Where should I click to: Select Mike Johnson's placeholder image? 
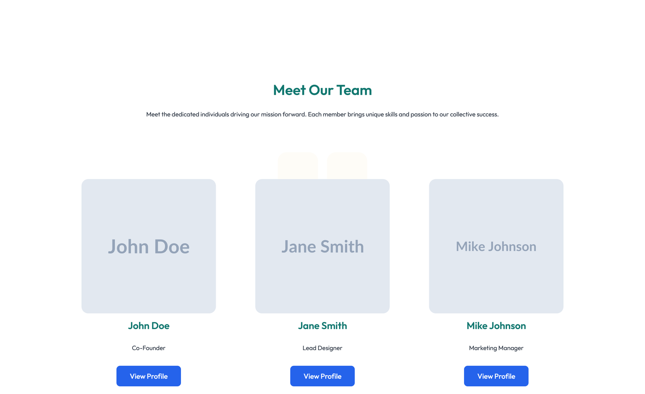[496, 246]
